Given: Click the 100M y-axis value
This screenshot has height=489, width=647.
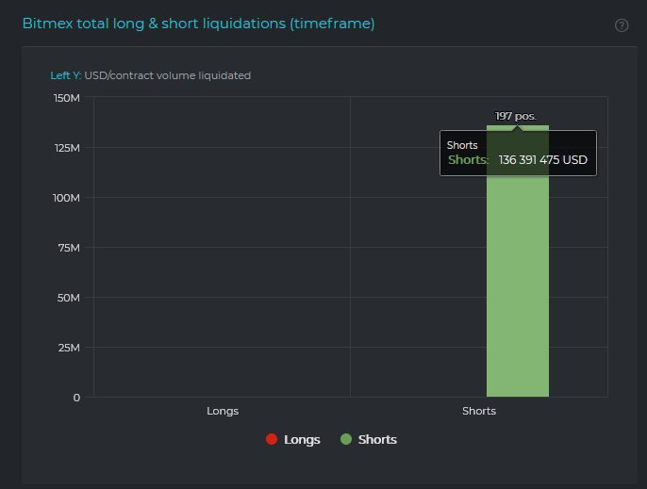Looking at the screenshot, I should (66, 198).
